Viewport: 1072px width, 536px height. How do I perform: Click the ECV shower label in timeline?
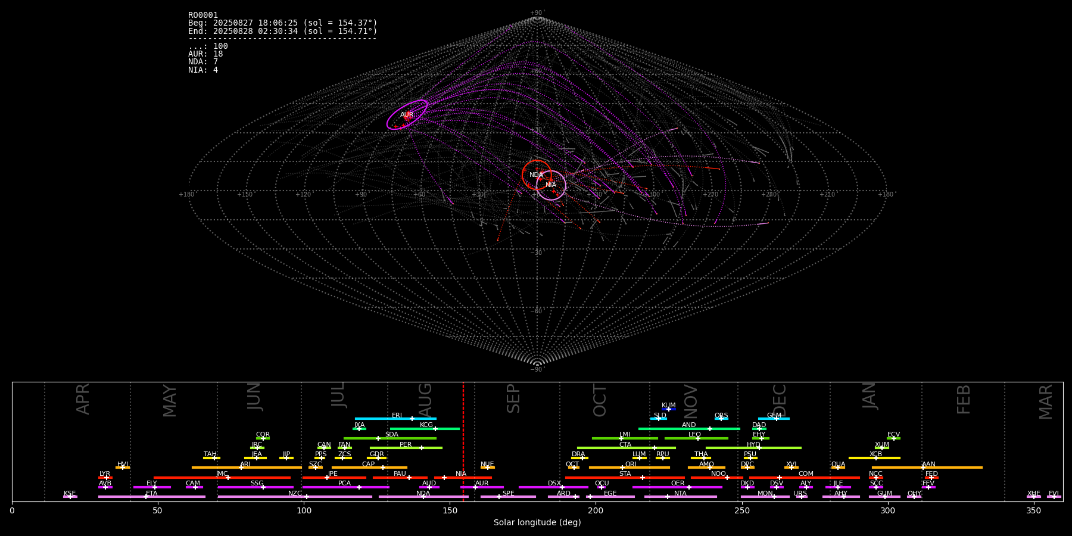click(893, 435)
